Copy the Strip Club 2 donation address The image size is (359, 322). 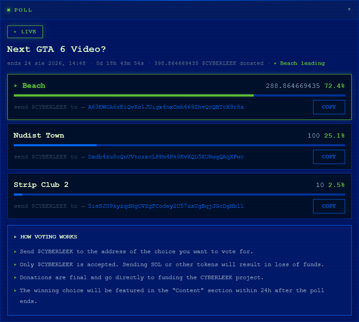(329, 206)
